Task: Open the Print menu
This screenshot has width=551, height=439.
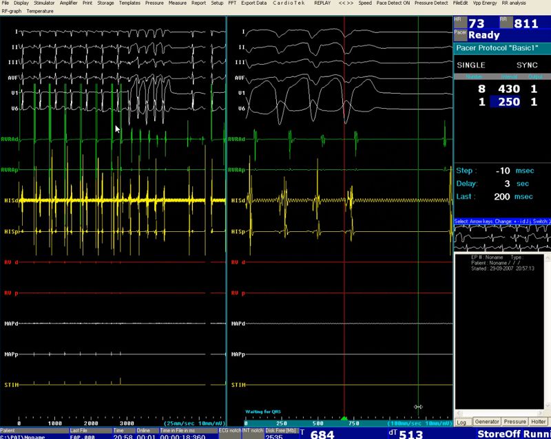Action: coord(87,3)
